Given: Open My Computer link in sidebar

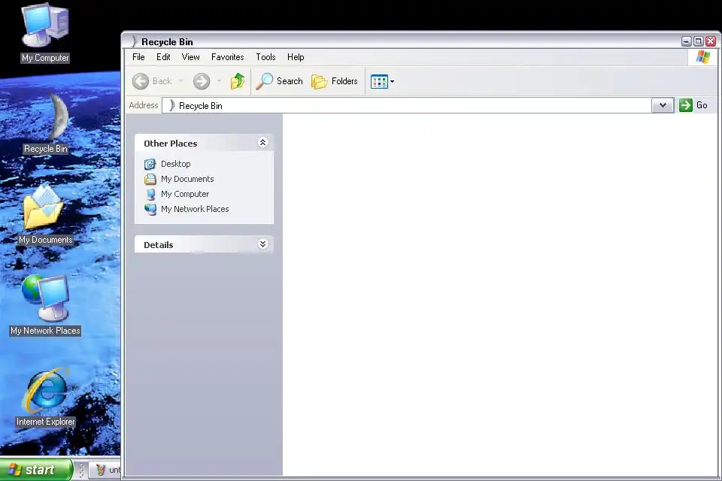Looking at the screenshot, I should [x=185, y=194].
